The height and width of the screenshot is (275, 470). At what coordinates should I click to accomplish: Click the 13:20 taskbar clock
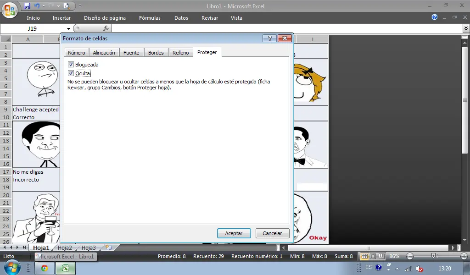444,269
